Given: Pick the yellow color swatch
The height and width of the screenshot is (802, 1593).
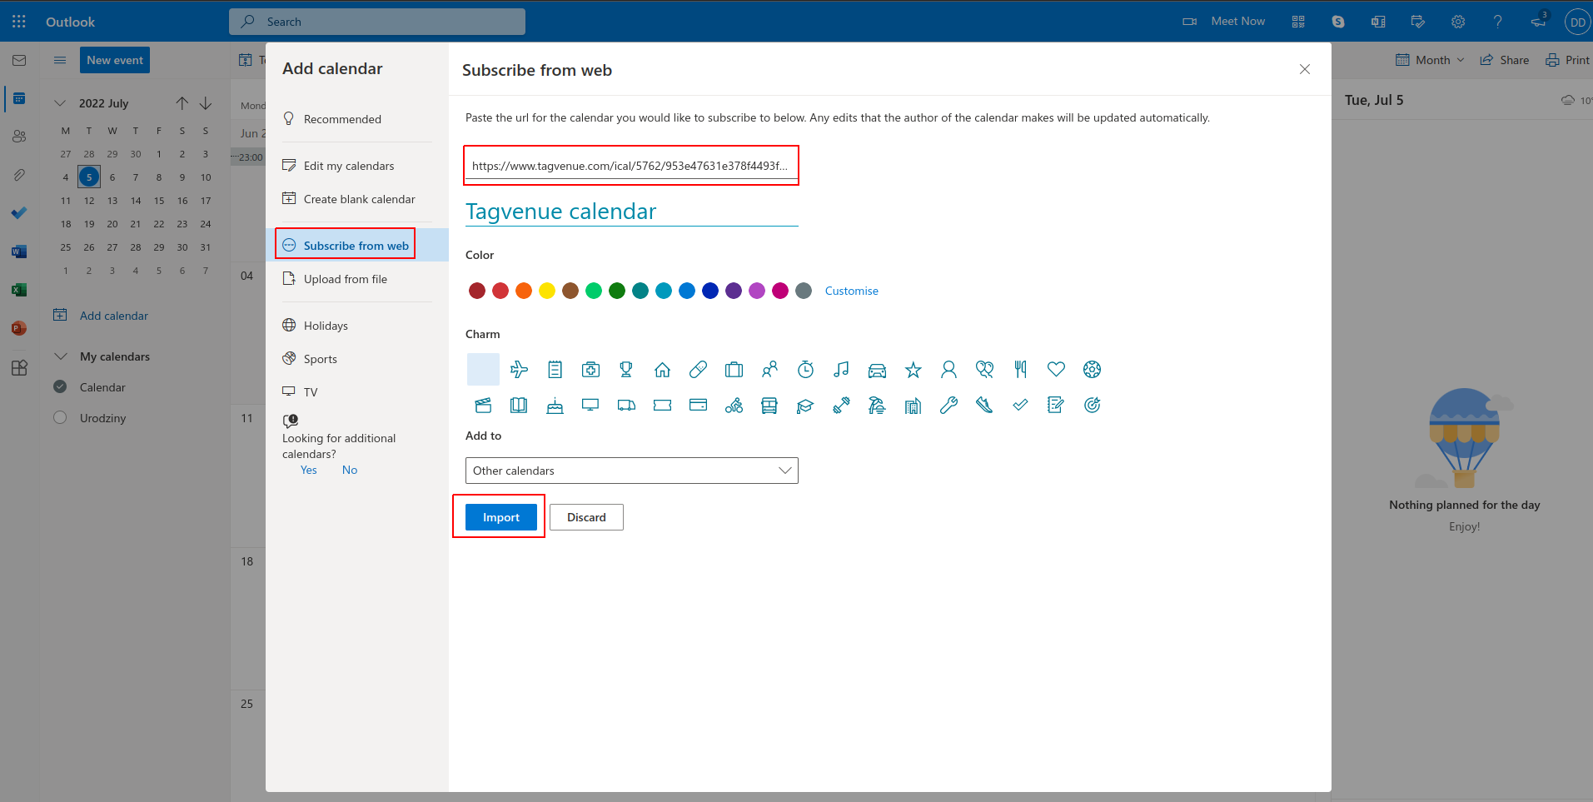Looking at the screenshot, I should click(547, 291).
